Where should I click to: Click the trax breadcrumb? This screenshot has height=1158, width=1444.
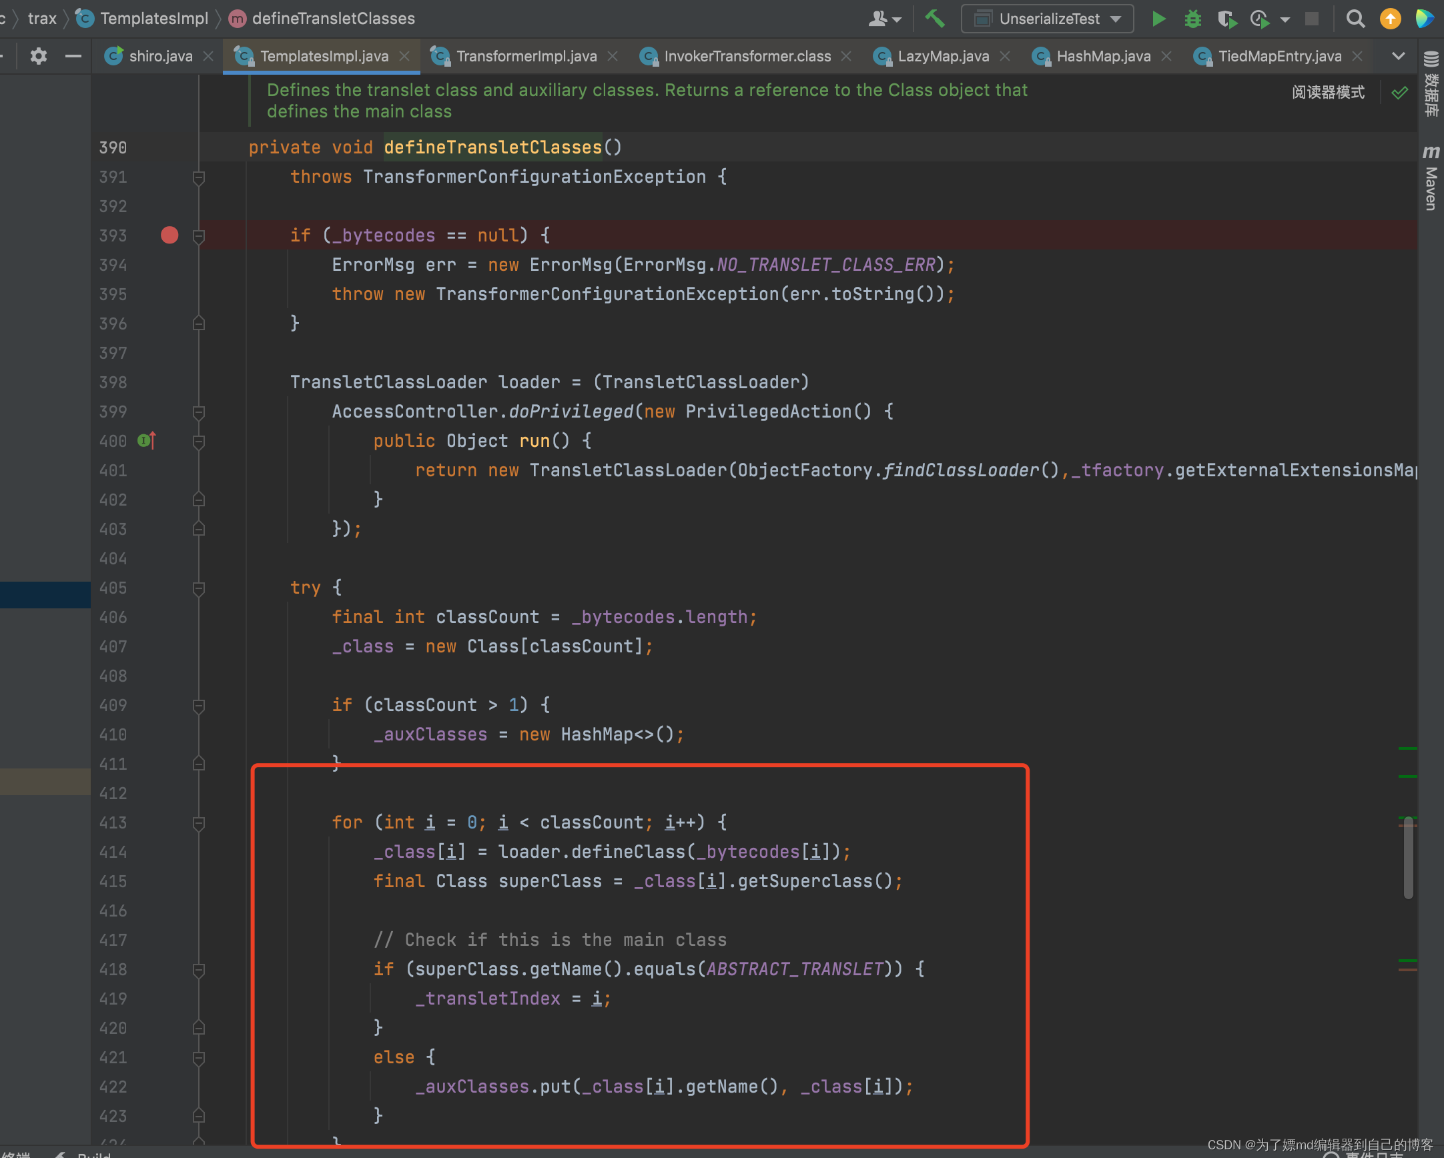click(42, 19)
